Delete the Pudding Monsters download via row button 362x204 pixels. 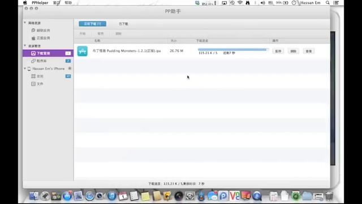click(x=293, y=51)
